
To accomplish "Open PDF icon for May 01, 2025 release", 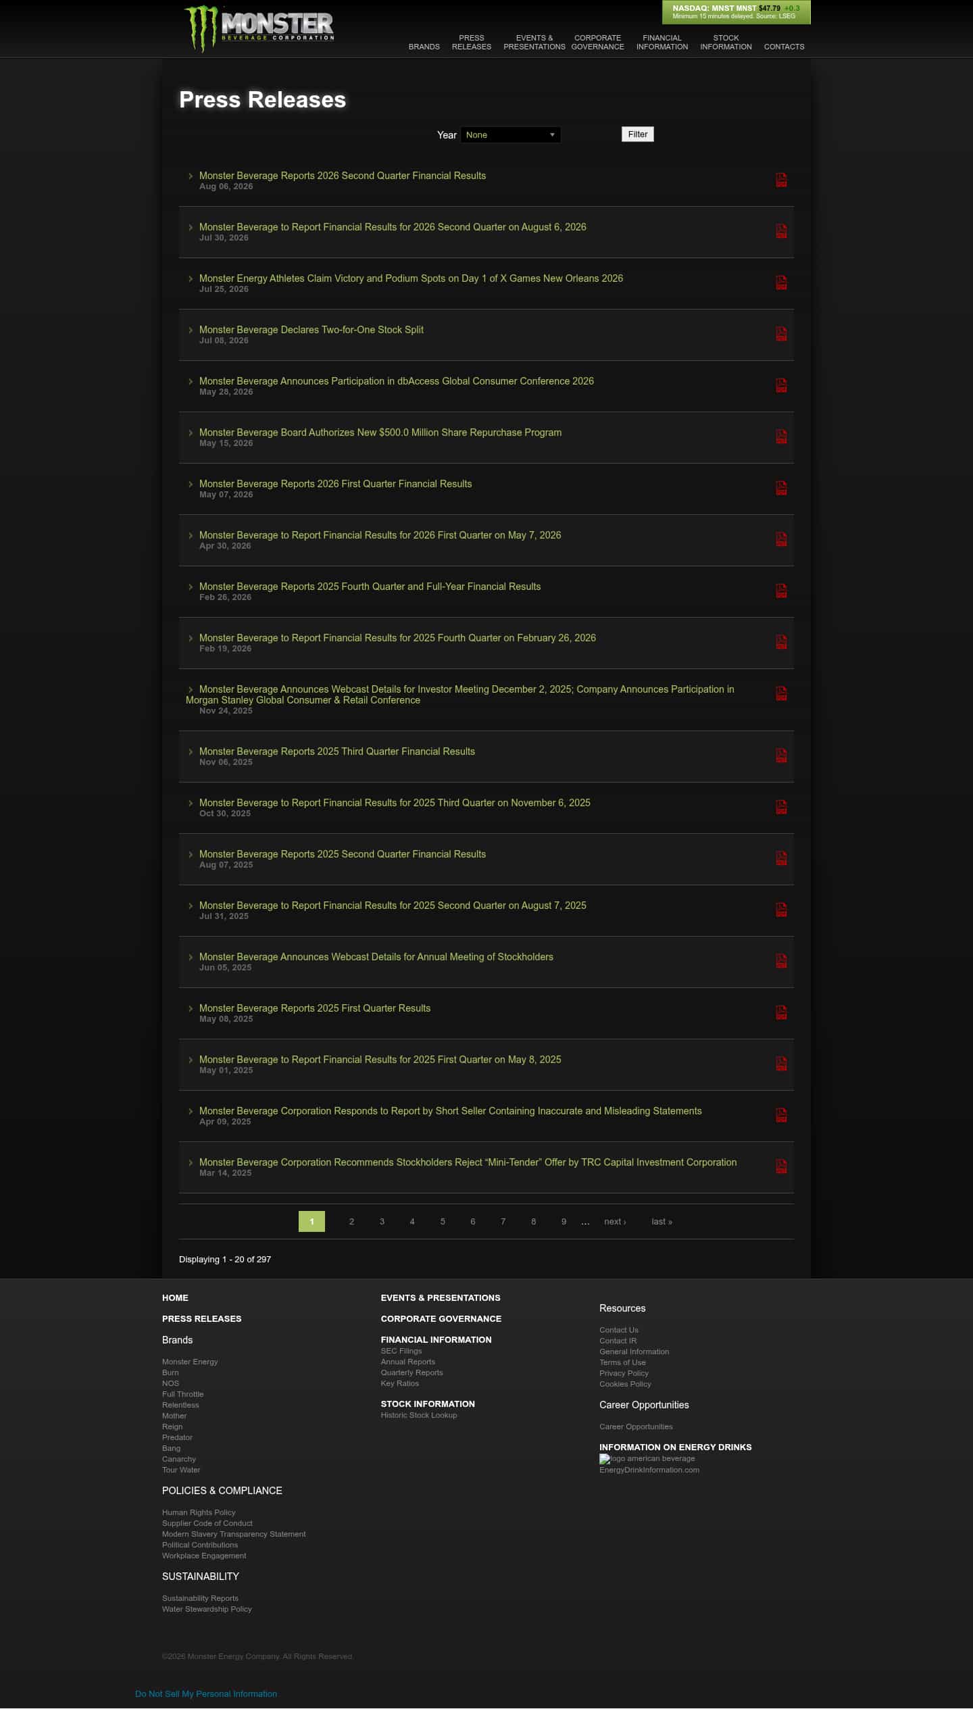I will 781,1064.
